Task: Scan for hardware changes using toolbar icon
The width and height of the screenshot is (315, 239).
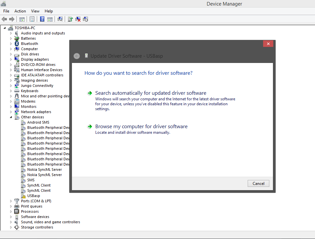Action: [60, 19]
